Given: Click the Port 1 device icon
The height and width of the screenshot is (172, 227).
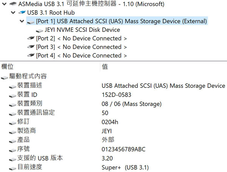Looking at the screenshot, I should point(31,22).
